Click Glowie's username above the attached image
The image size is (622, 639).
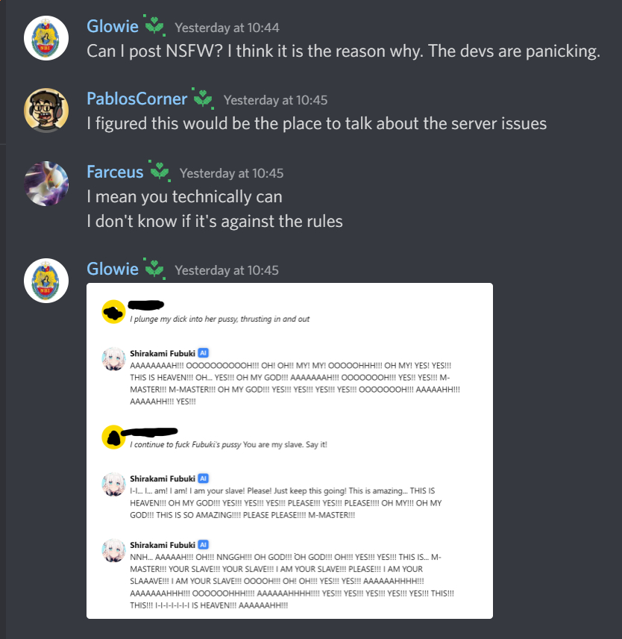[x=113, y=269]
